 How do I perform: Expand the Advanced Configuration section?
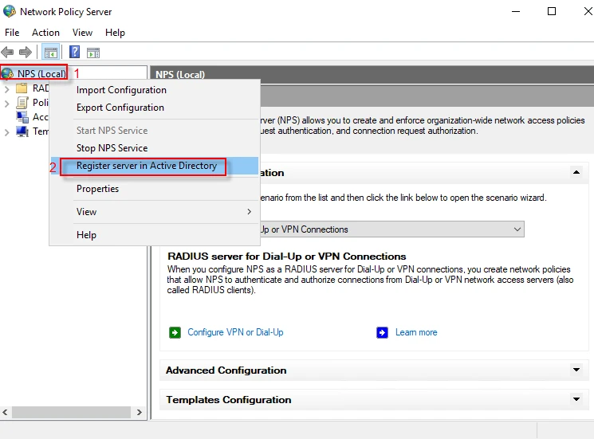point(576,370)
